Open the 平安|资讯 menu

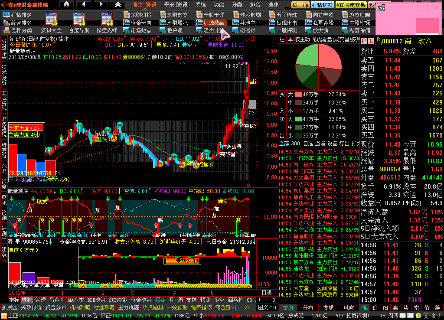click(x=176, y=4)
